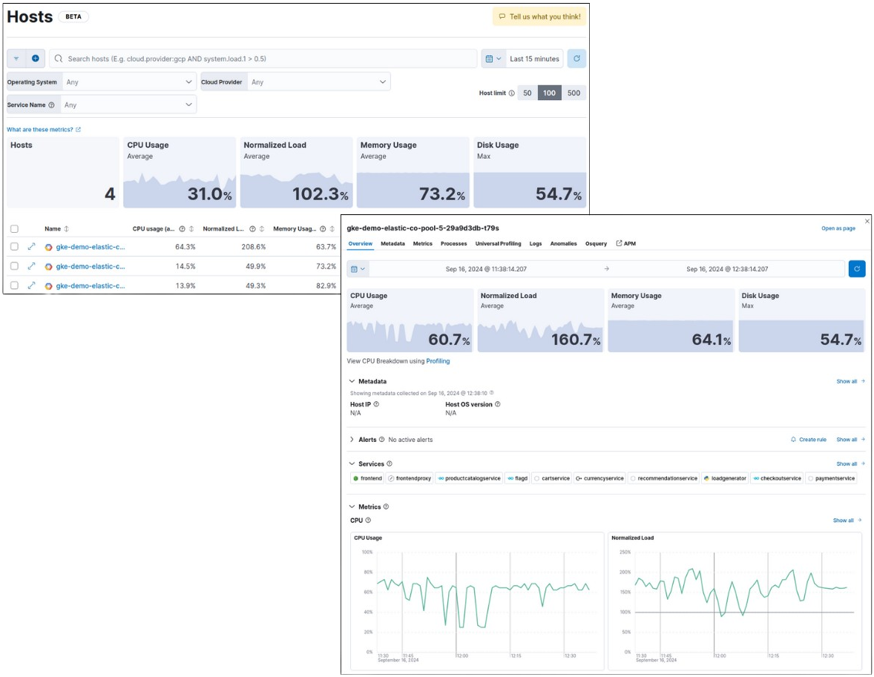Open the filter options menu icon
This screenshot has width=874, height=677.
(16, 59)
